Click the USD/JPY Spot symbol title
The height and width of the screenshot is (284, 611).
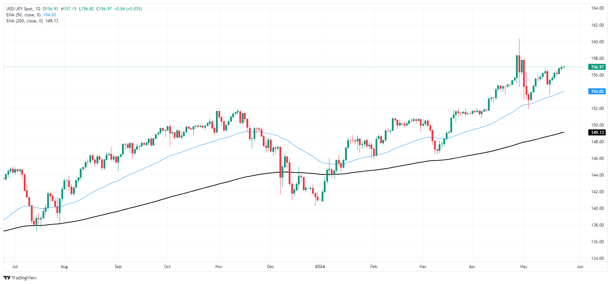pyautogui.click(x=20, y=9)
